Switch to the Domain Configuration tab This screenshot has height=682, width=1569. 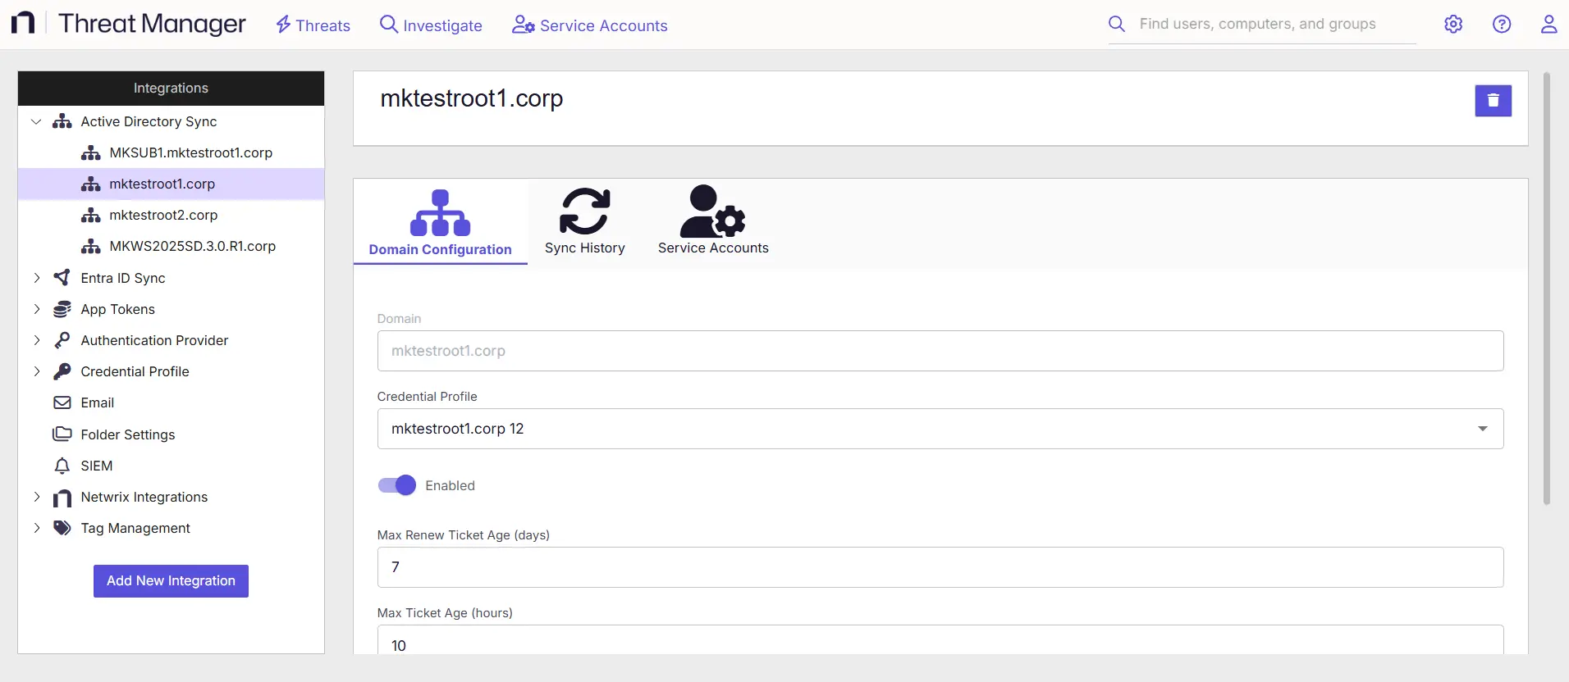click(x=440, y=223)
